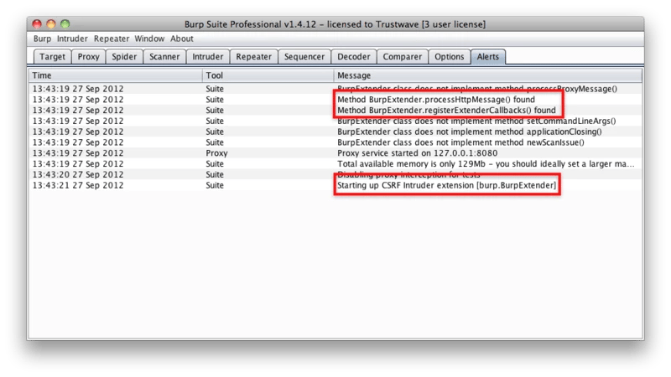The width and height of the screenshot is (671, 377).
Task: Show the Decoder tab
Action: point(352,57)
